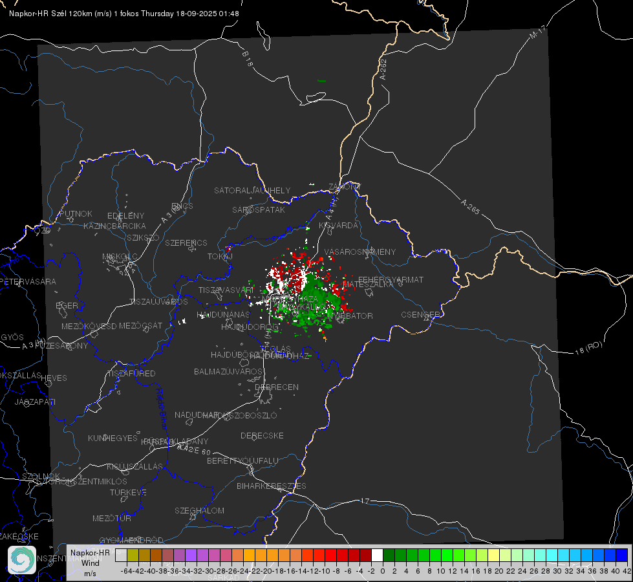The image size is (633, 582).
Task: Click the TISZAÚJVÁROS city label
Action: click(158, 302)
